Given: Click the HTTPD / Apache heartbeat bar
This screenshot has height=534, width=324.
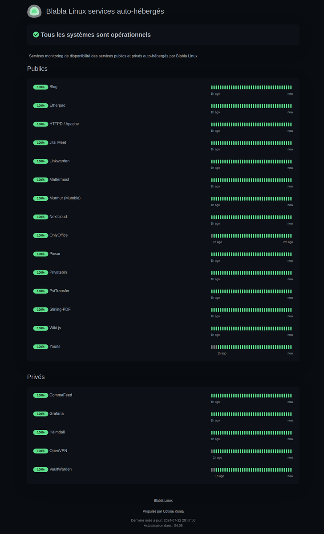Looking at the screenshot, I should 251,125.
